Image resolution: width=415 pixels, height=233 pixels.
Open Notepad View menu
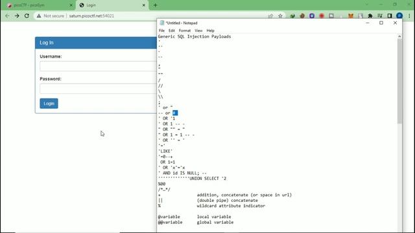pos(198,30)
